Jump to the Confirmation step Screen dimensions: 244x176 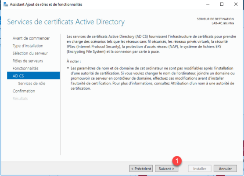24,91
